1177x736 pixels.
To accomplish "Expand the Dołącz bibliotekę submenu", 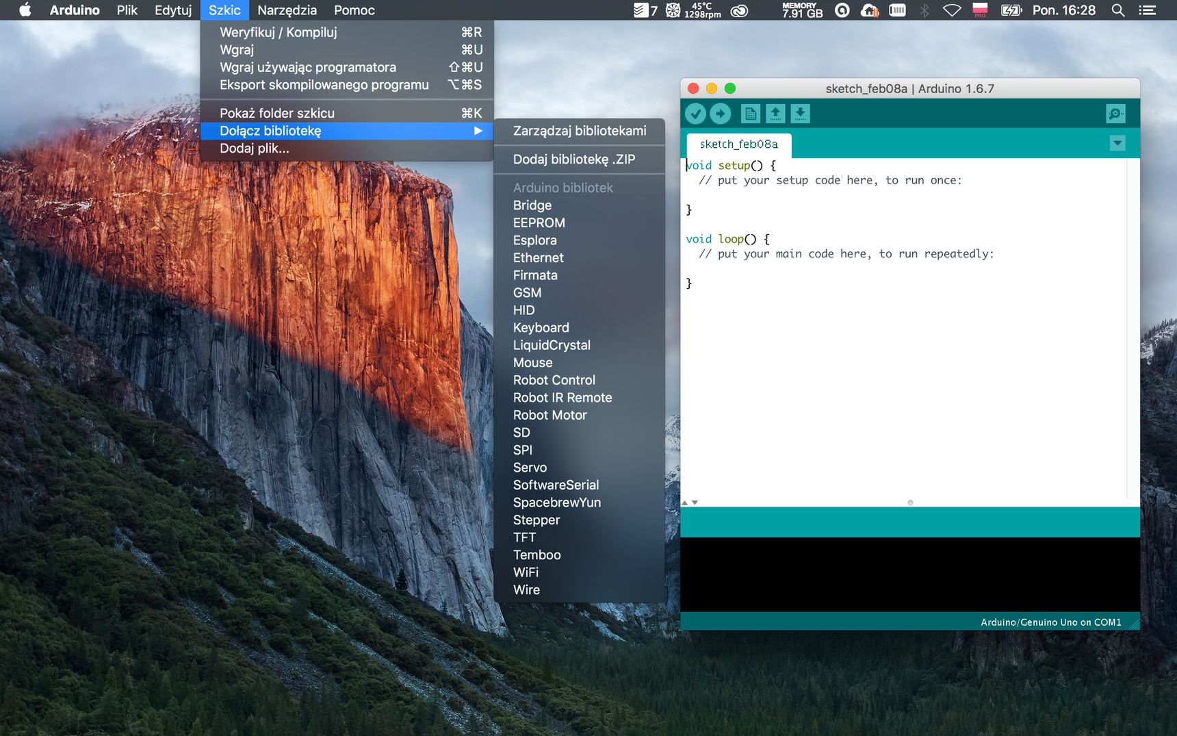I will [347, 131].
